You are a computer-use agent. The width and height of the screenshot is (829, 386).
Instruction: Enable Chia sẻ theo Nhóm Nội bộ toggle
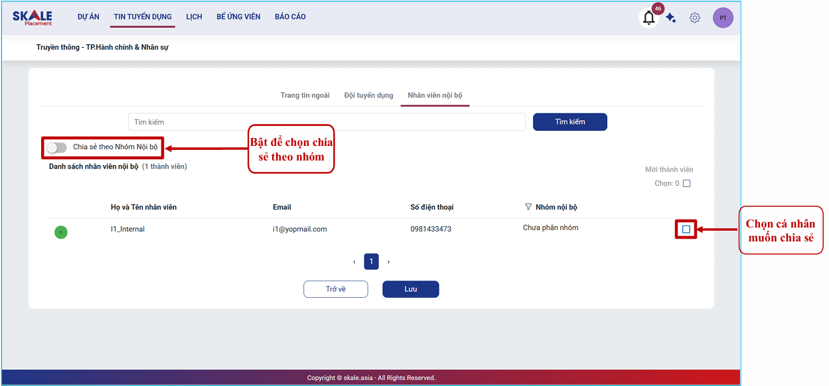(57, 147)
